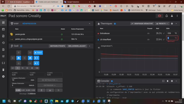Image resolution: width=184 pixels, height=104 pixels.
Task: Switch to the Google Traduction browser tab
Action: pyautogui.click(x=73, y=2)
